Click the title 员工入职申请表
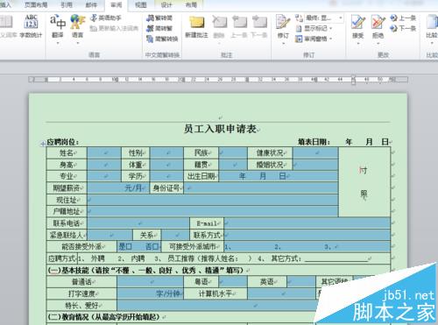The width and height of the screenshot is (438, 325). click(220, 129)
